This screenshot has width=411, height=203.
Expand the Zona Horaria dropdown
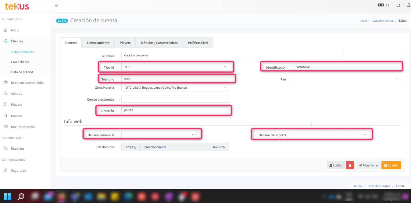(x=175, y=87)
